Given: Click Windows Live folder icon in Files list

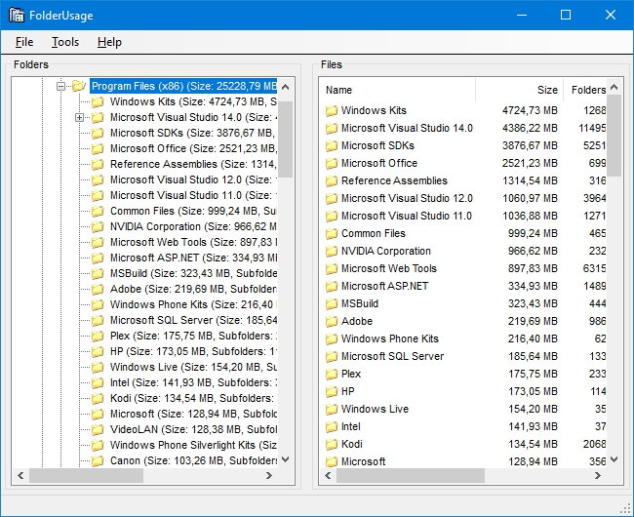Looking at the screenshot, I should (332, 409).
